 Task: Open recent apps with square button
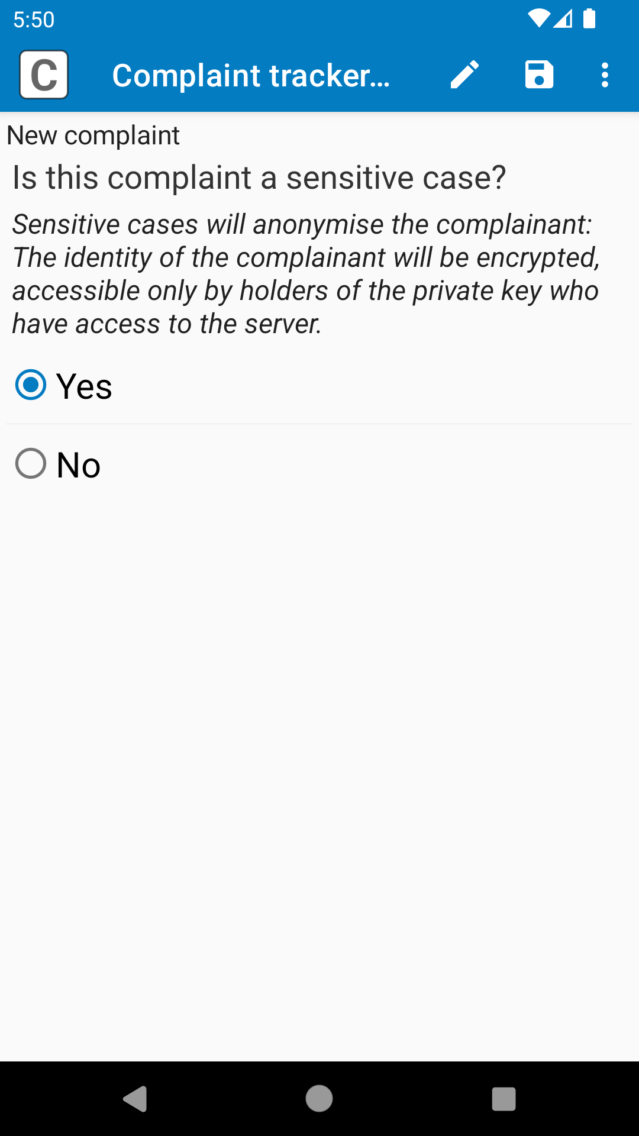tap(504, 1099)
